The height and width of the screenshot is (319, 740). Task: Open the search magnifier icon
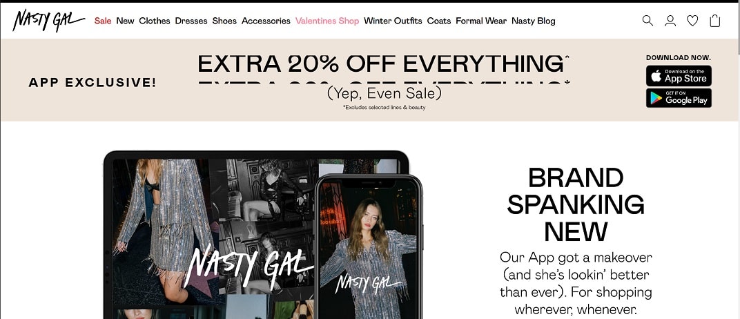point(647,21)
